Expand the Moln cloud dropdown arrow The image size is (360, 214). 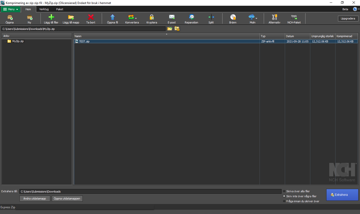[x=256, y=18]
